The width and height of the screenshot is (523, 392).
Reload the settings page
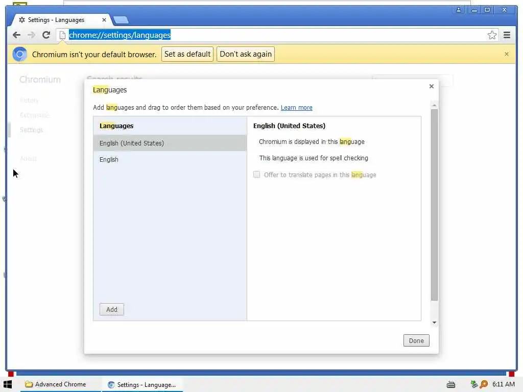pyautogui.click(x=46, y=35)
